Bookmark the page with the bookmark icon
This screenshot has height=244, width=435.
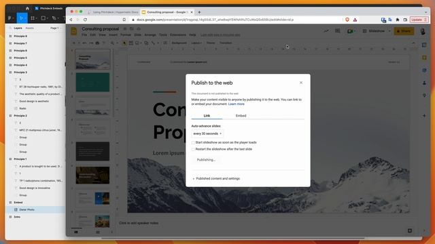click(124, 20)
